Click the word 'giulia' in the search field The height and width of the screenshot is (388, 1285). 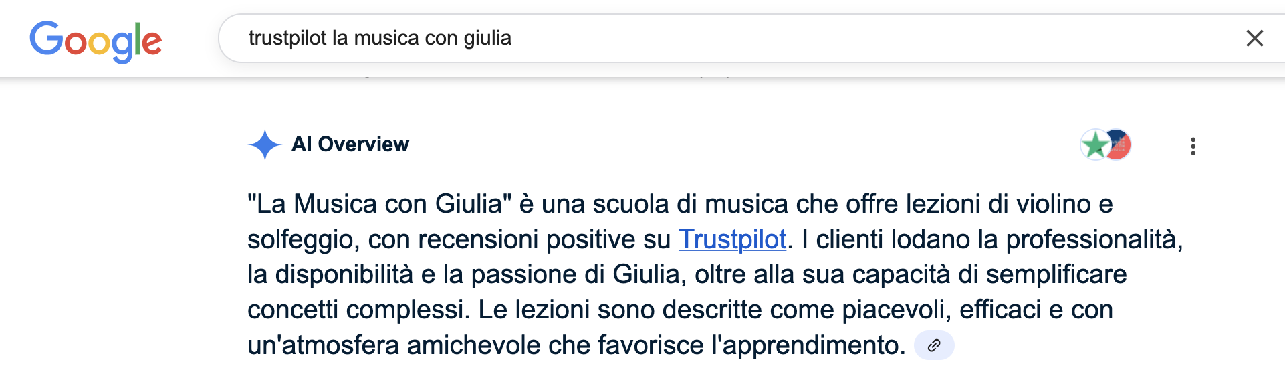(x=487, y=38)
